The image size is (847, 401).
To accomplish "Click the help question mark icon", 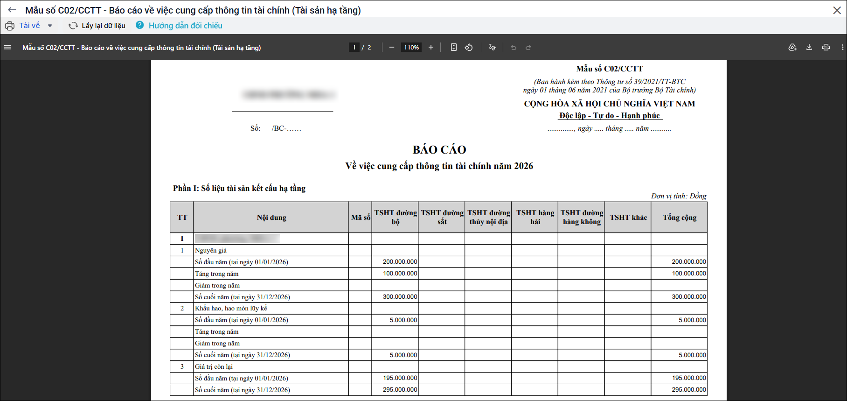I will click(x=139, y=25).
